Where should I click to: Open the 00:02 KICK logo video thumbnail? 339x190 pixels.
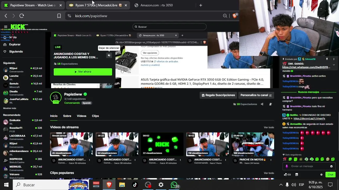click(x=162, y=144)
